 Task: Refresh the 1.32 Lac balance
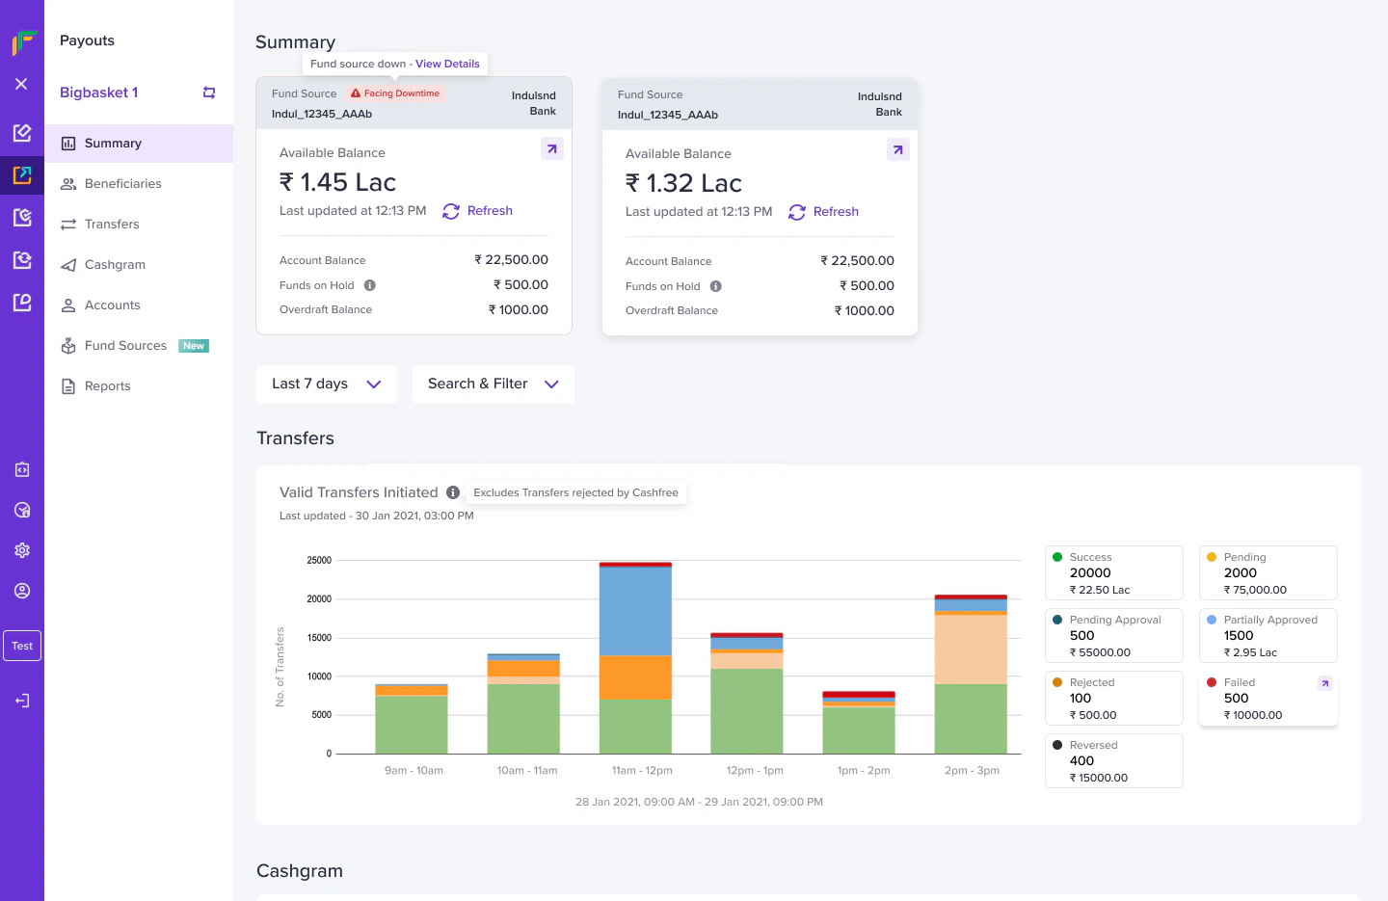point(823,212)
